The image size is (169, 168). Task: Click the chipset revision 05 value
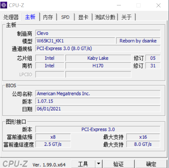[x=153, y=58]
